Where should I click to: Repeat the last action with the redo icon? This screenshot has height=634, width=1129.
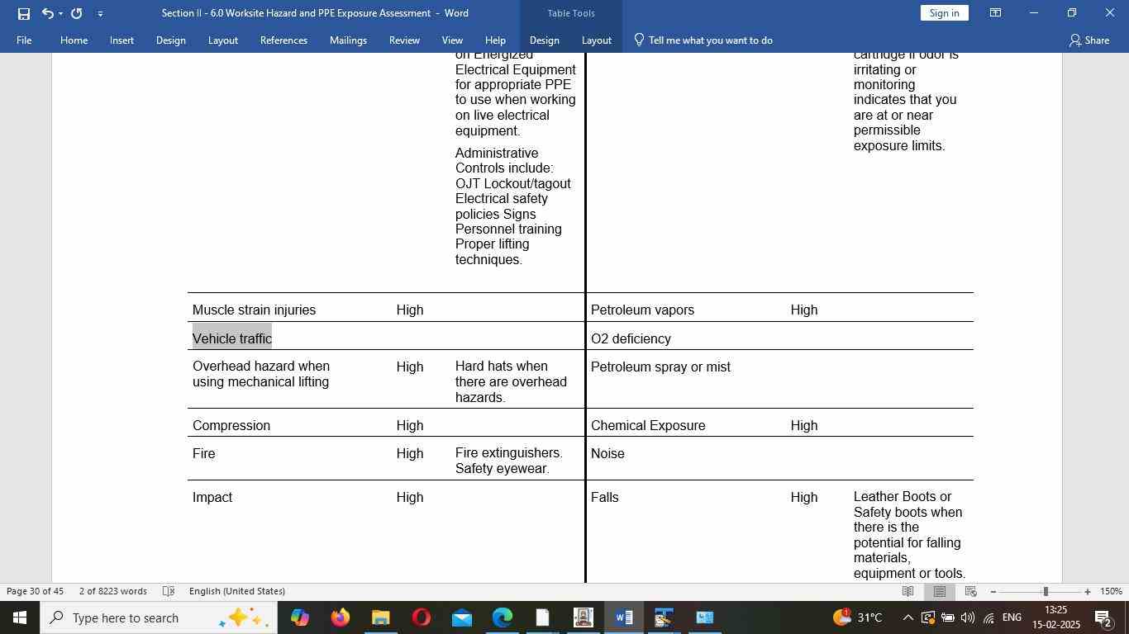[77, 13]
